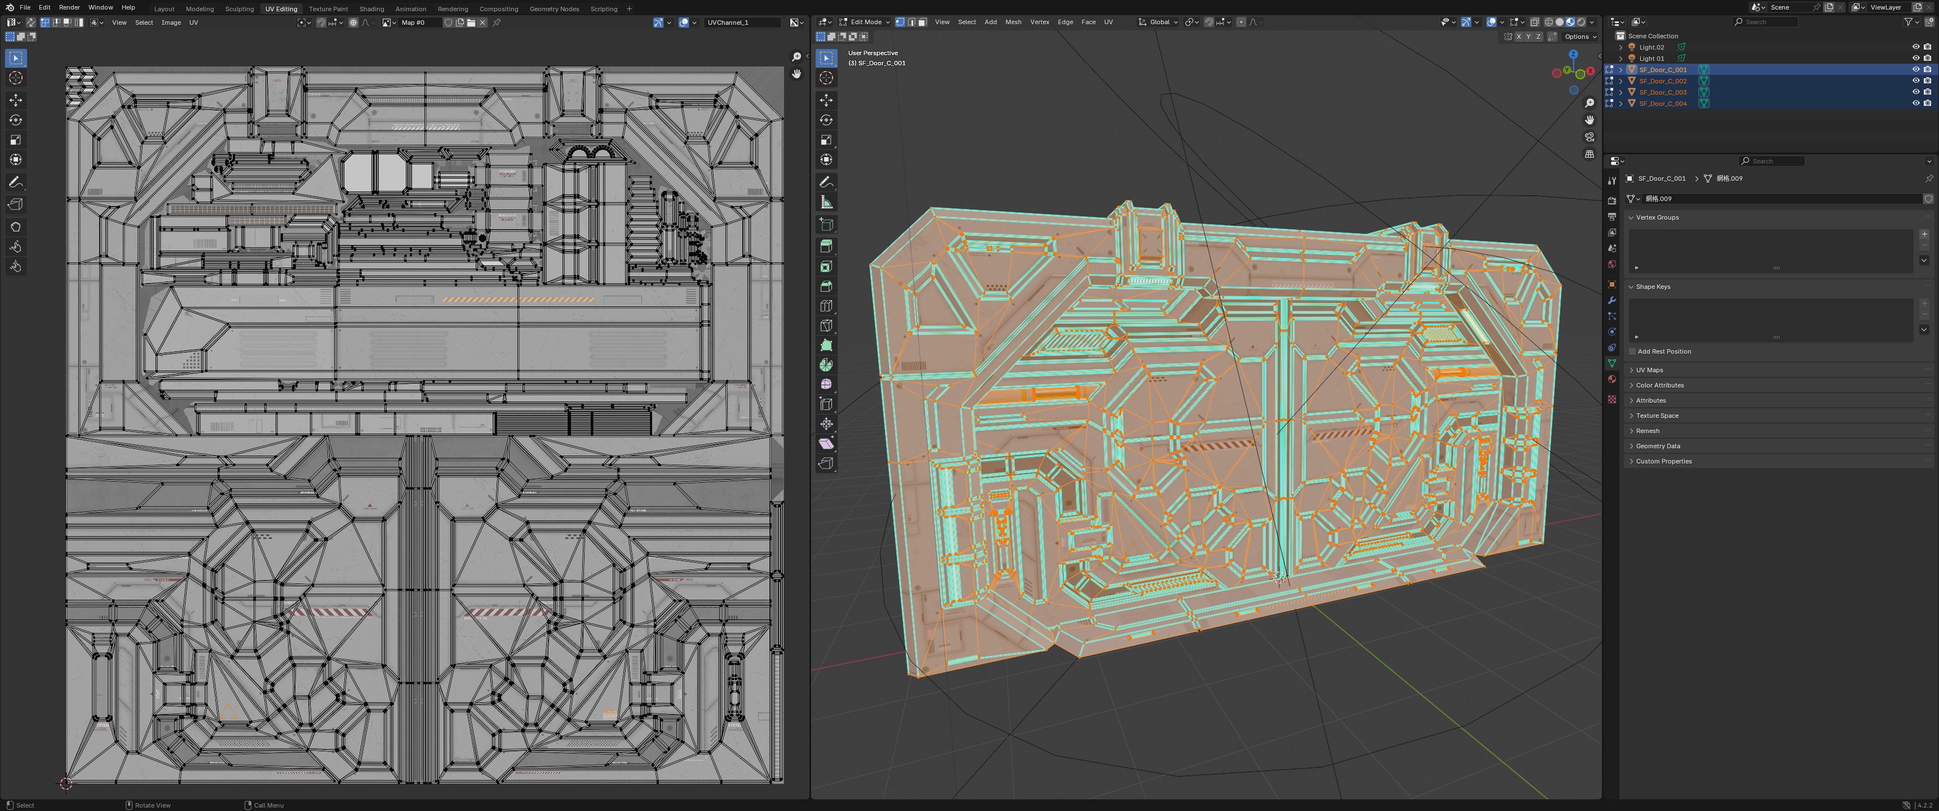This screenshot has width=1939, height=811.
Task: Click the pan hand icon in UV editor
Action: point(796,74)
